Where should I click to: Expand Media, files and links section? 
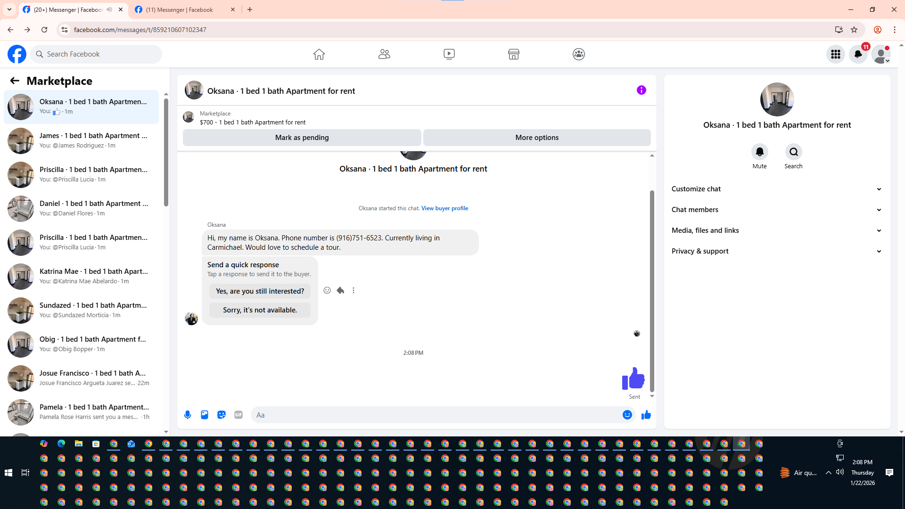(x=777, y=230)
